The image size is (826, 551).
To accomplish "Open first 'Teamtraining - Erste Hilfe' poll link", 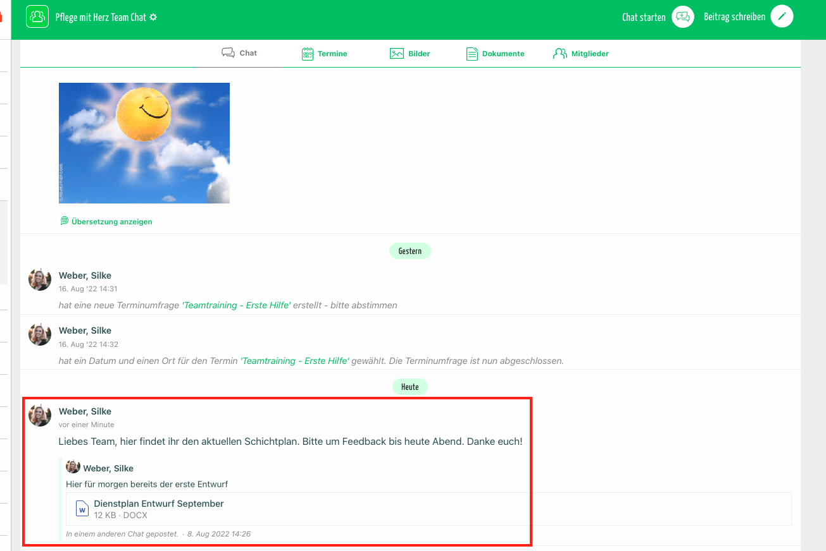I will coord(236,305).
